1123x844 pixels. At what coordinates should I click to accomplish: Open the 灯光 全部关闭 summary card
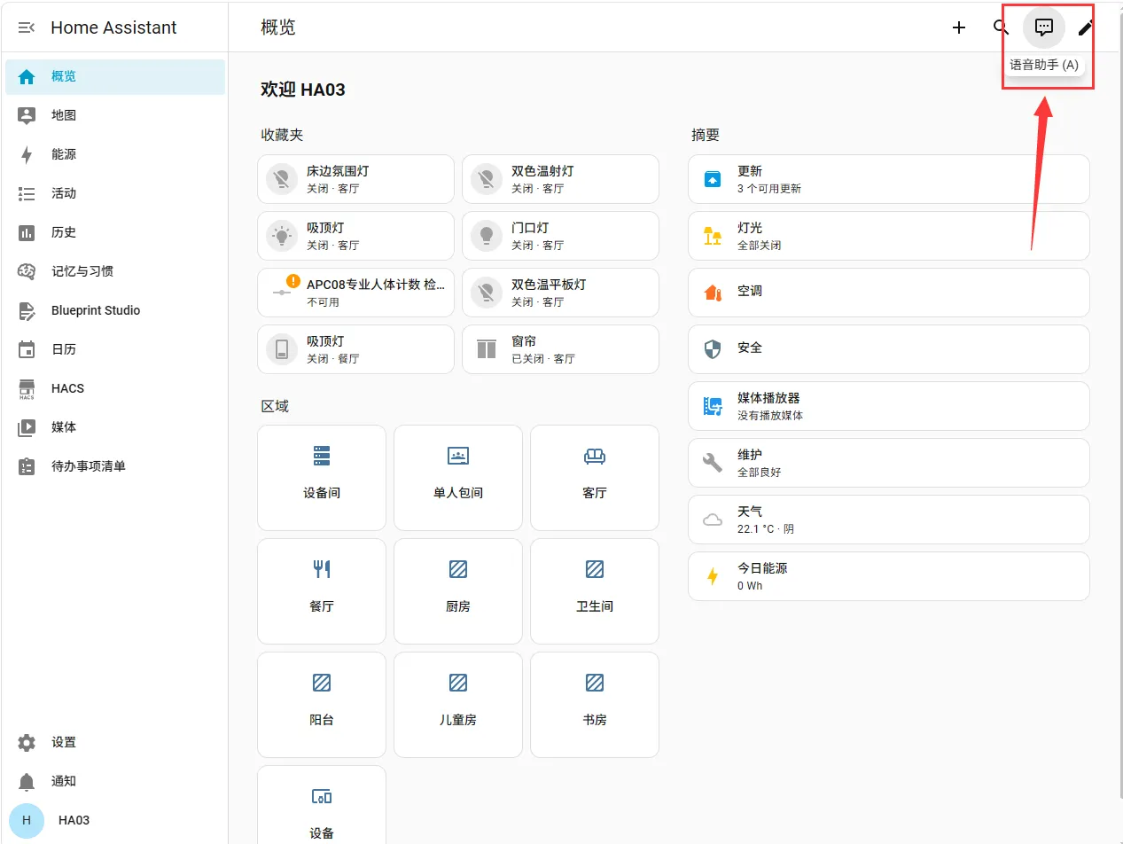(889, 236)
